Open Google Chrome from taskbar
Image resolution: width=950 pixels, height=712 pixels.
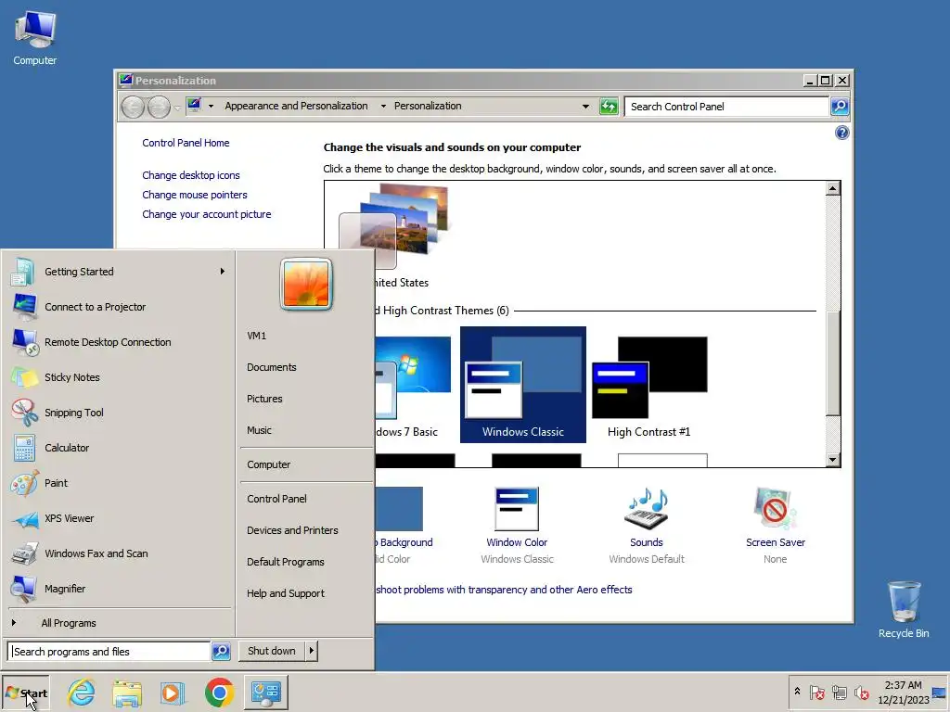(x=219, y=693)
